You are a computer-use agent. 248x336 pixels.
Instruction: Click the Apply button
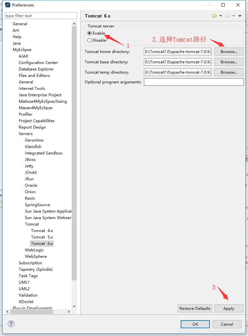229,308
